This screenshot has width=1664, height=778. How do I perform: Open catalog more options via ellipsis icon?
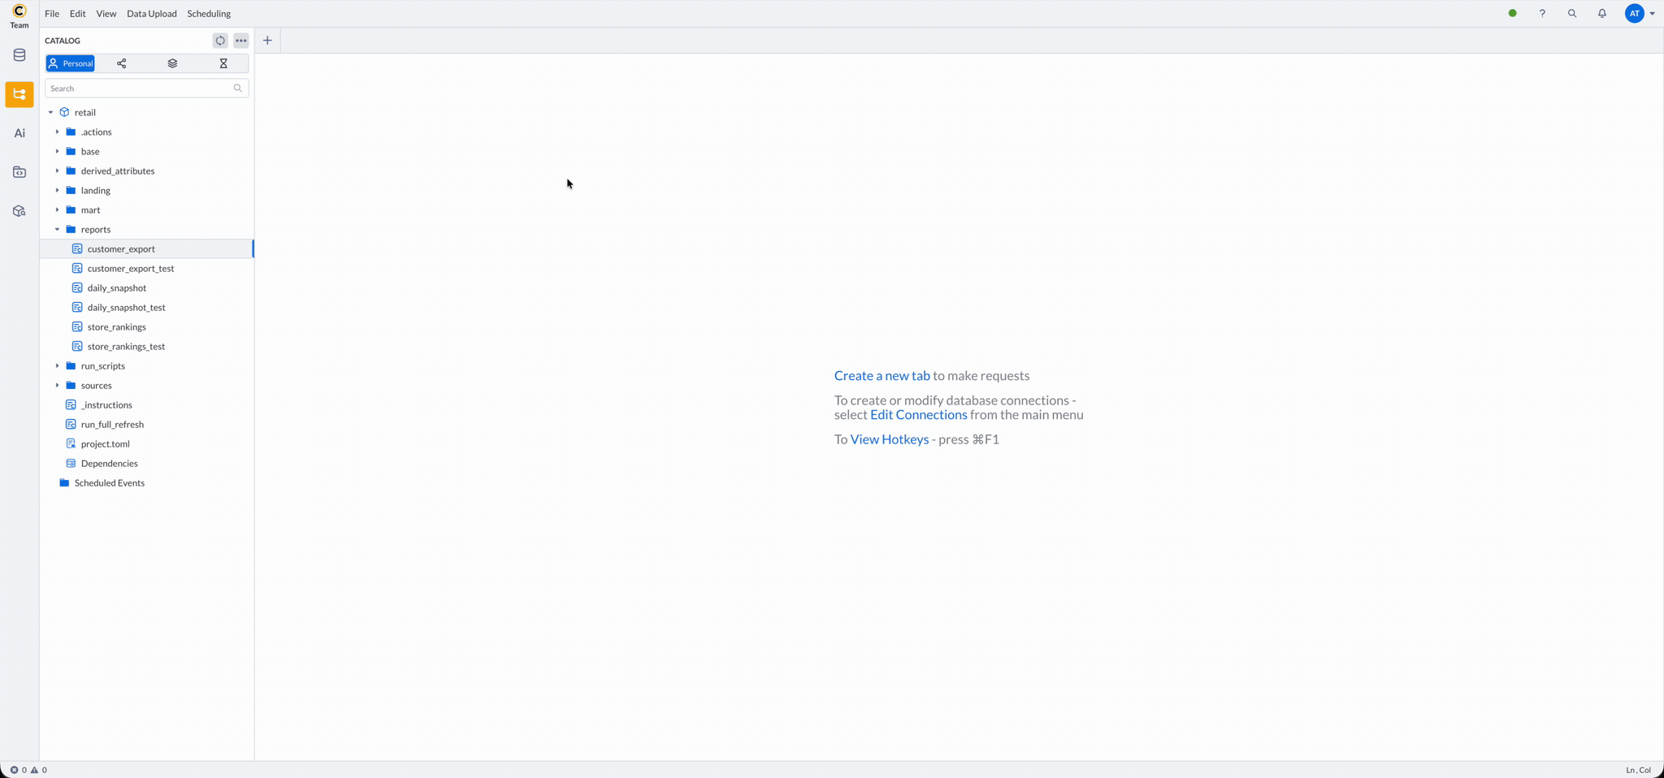point(240,40)
